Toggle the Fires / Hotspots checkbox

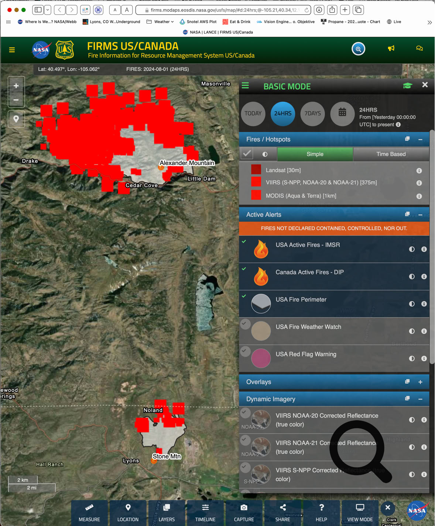(247, 154)
